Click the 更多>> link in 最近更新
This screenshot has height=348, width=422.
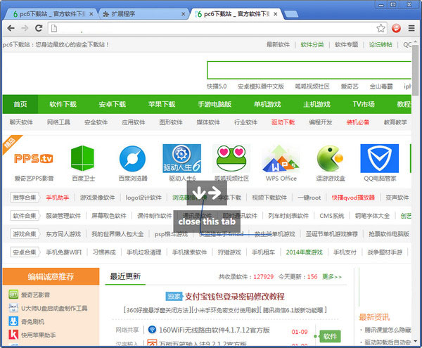(332, 277)
